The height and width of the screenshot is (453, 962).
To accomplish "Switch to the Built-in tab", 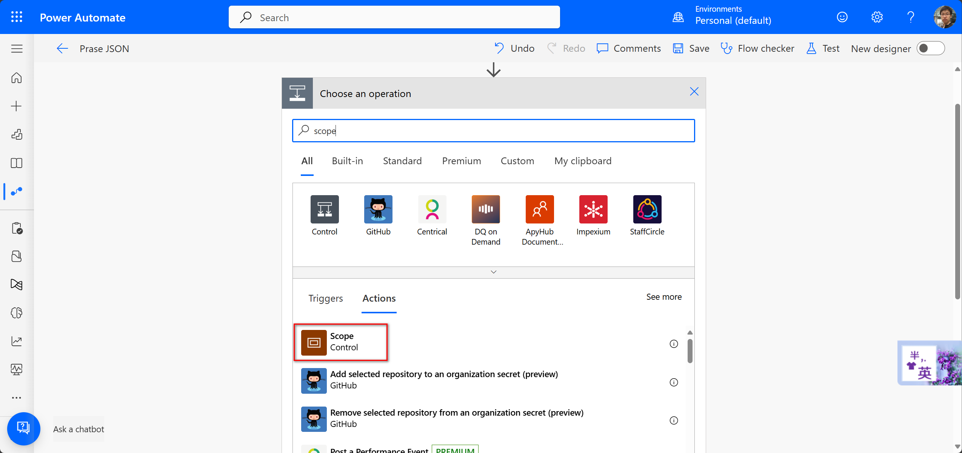I will 347,161.
